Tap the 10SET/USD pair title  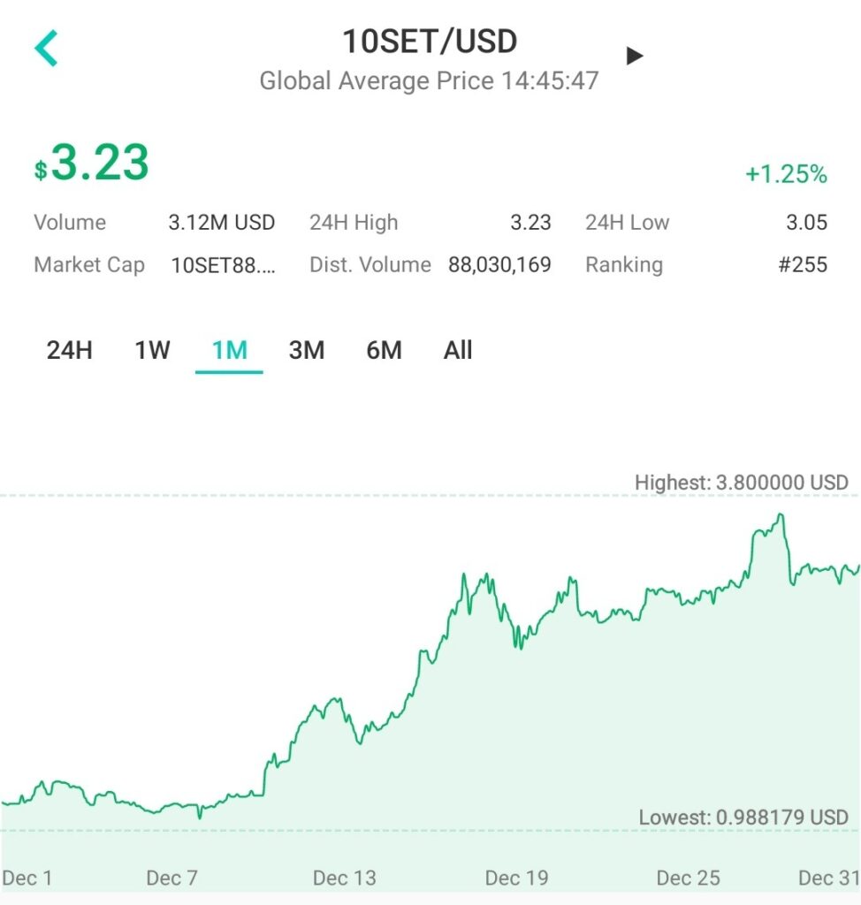(x=430, y=41)
